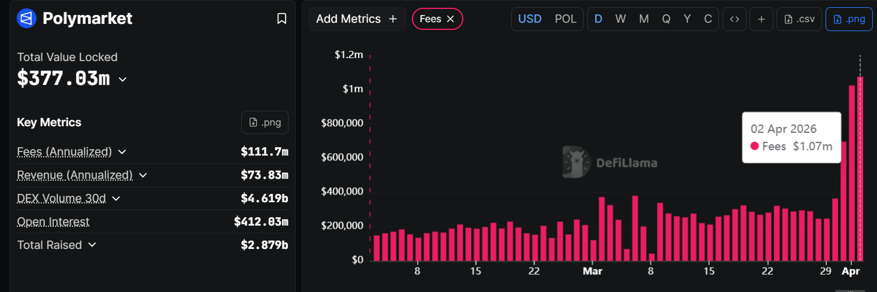Image resolution: width=877 pixels, height=292 pixels.
Task: Open the embed chart code icon
Action: [735, 19]
